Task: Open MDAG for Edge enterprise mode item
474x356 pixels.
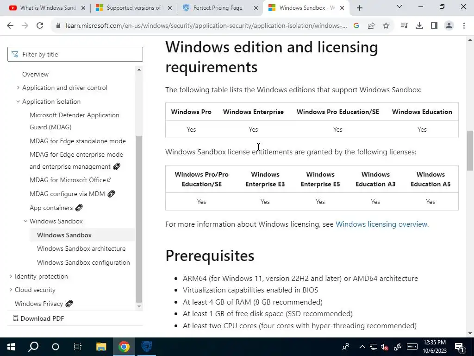Action: [76, 160]
